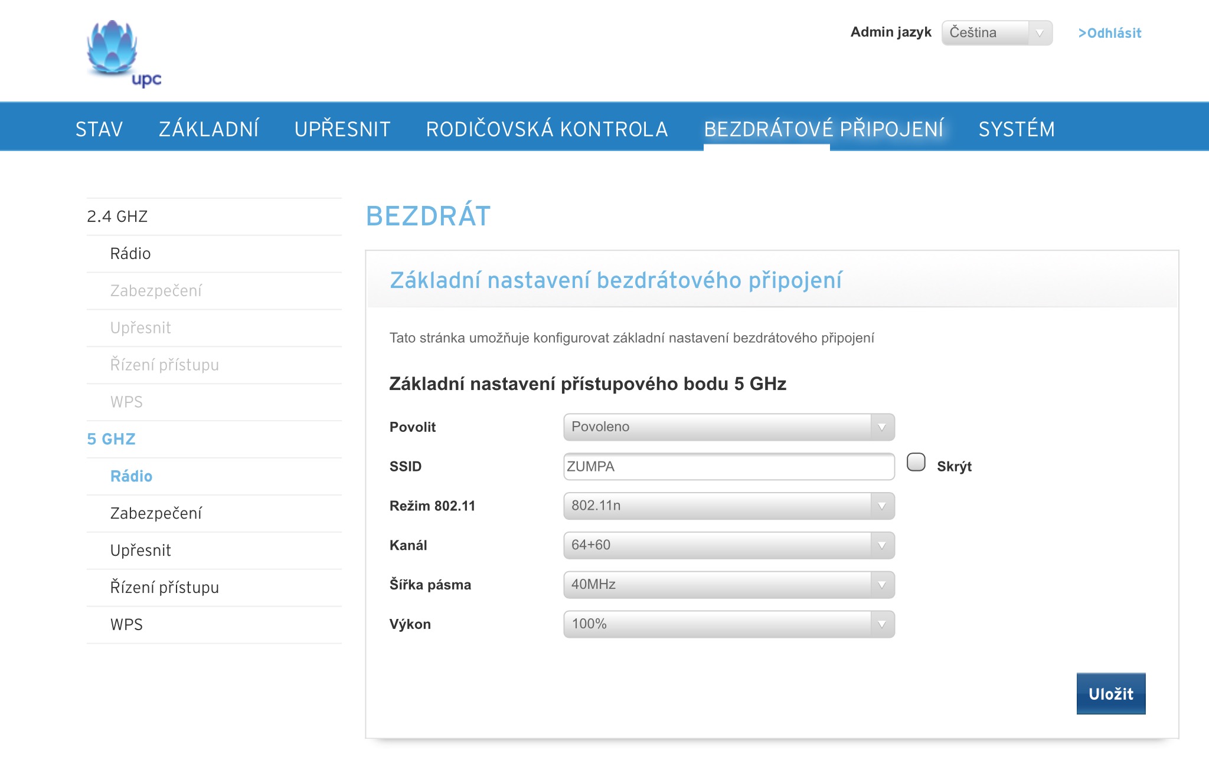Viewport: 1209px width, 757px height.
Task: Click the description text 'Tato stránka umožňuje konfigurovat…'
Action: 632,338
